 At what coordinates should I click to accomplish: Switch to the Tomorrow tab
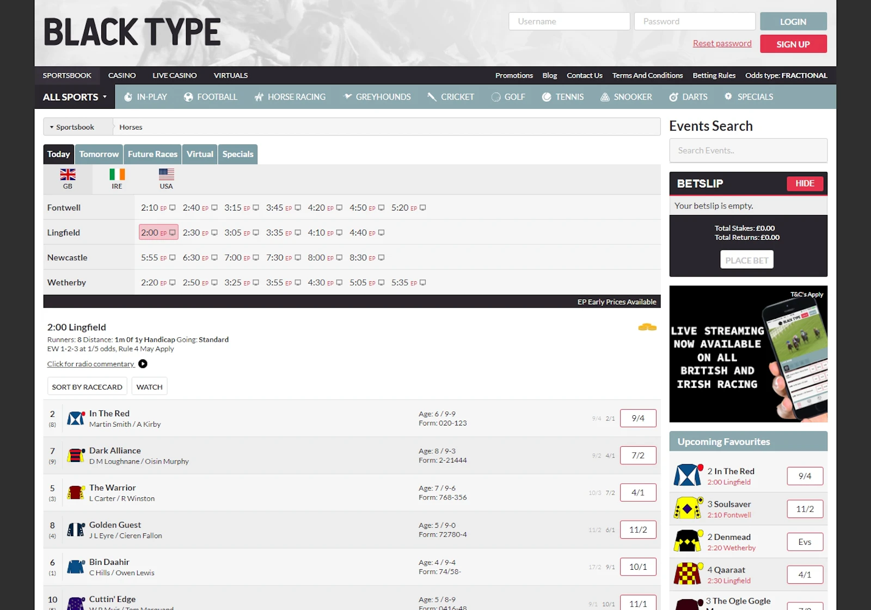point(99,155)
